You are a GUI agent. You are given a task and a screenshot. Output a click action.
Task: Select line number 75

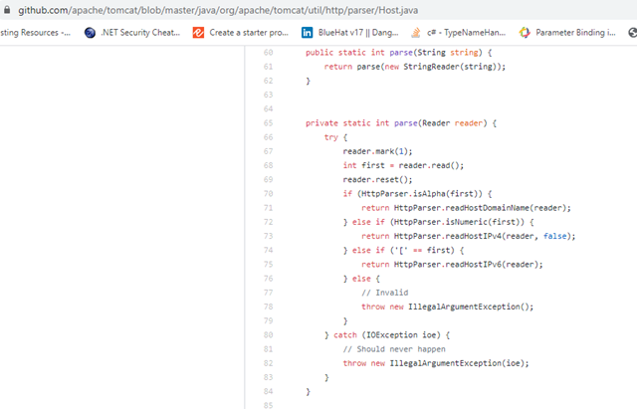[x=268, y=265]
